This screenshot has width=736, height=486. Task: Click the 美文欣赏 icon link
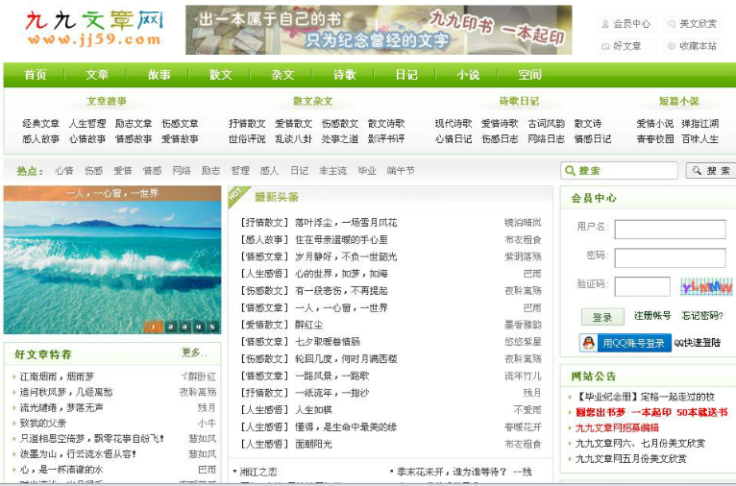[692, 24]
